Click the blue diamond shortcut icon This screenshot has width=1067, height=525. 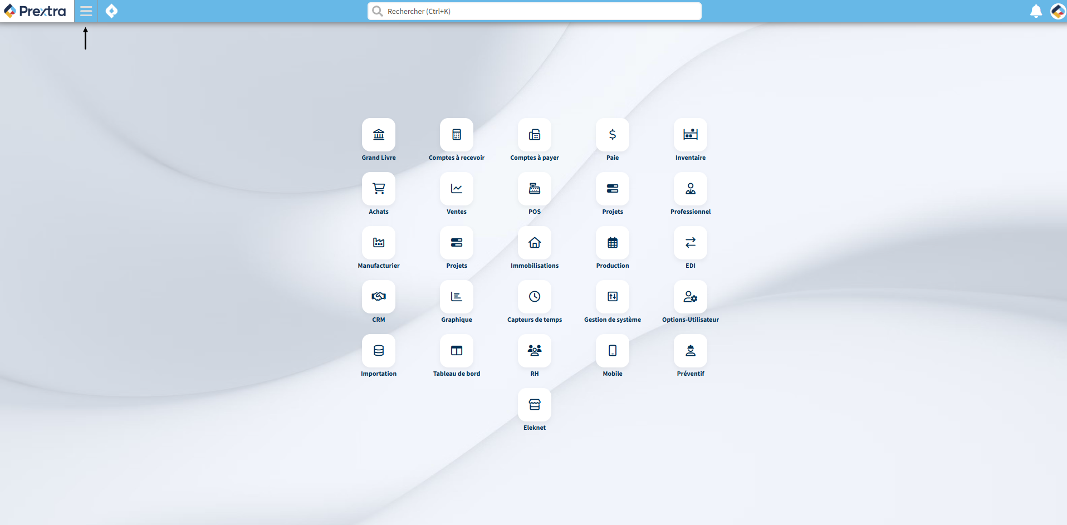coord(111,11)
